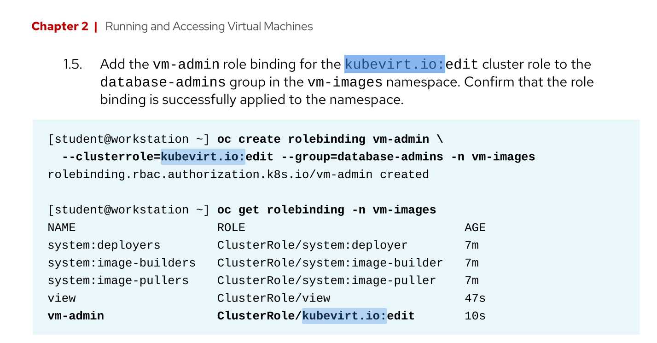Click highlighted kubevirt.io: in the instruction paragraph
Image resolution: width=657 pixels, height=343 pixels.
(395, 64)
